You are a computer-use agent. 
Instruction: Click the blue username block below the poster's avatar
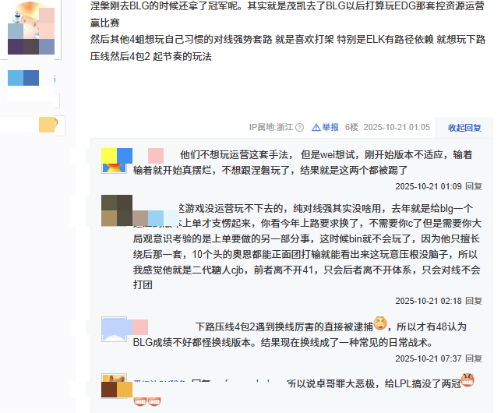pos(23,78)
